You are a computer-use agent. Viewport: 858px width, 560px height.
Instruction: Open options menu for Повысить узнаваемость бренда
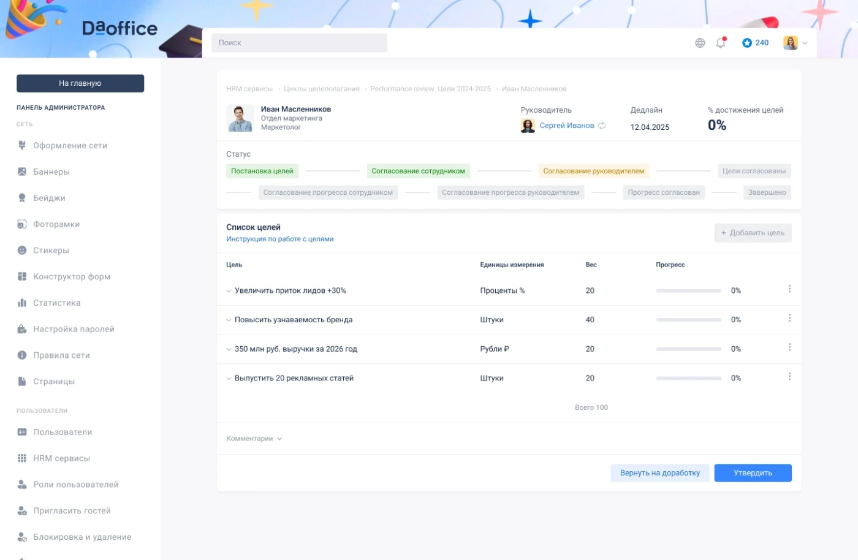pyautogui.click(x=789, y=318)
